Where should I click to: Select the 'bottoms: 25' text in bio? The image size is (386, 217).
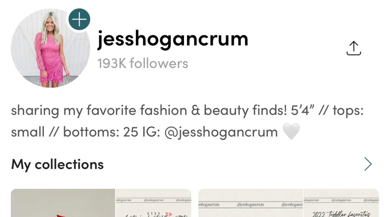click(101, 132)
